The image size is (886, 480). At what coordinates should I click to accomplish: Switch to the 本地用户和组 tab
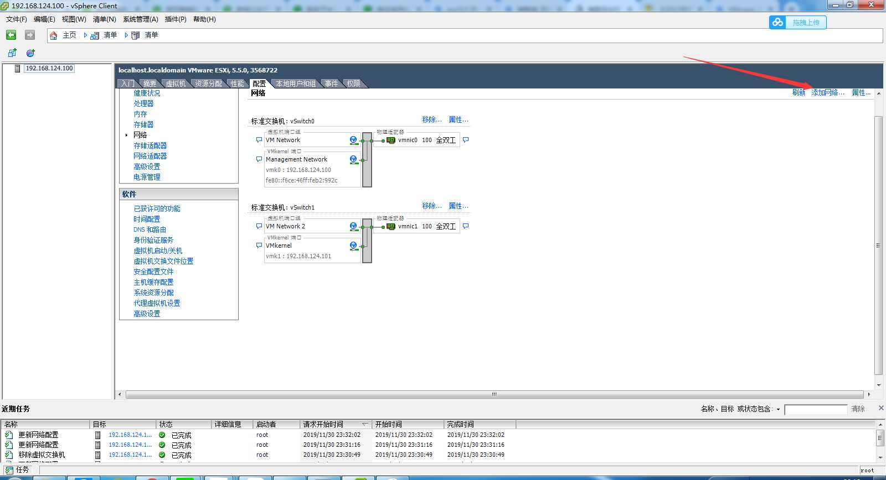click(x=296, y=84)
